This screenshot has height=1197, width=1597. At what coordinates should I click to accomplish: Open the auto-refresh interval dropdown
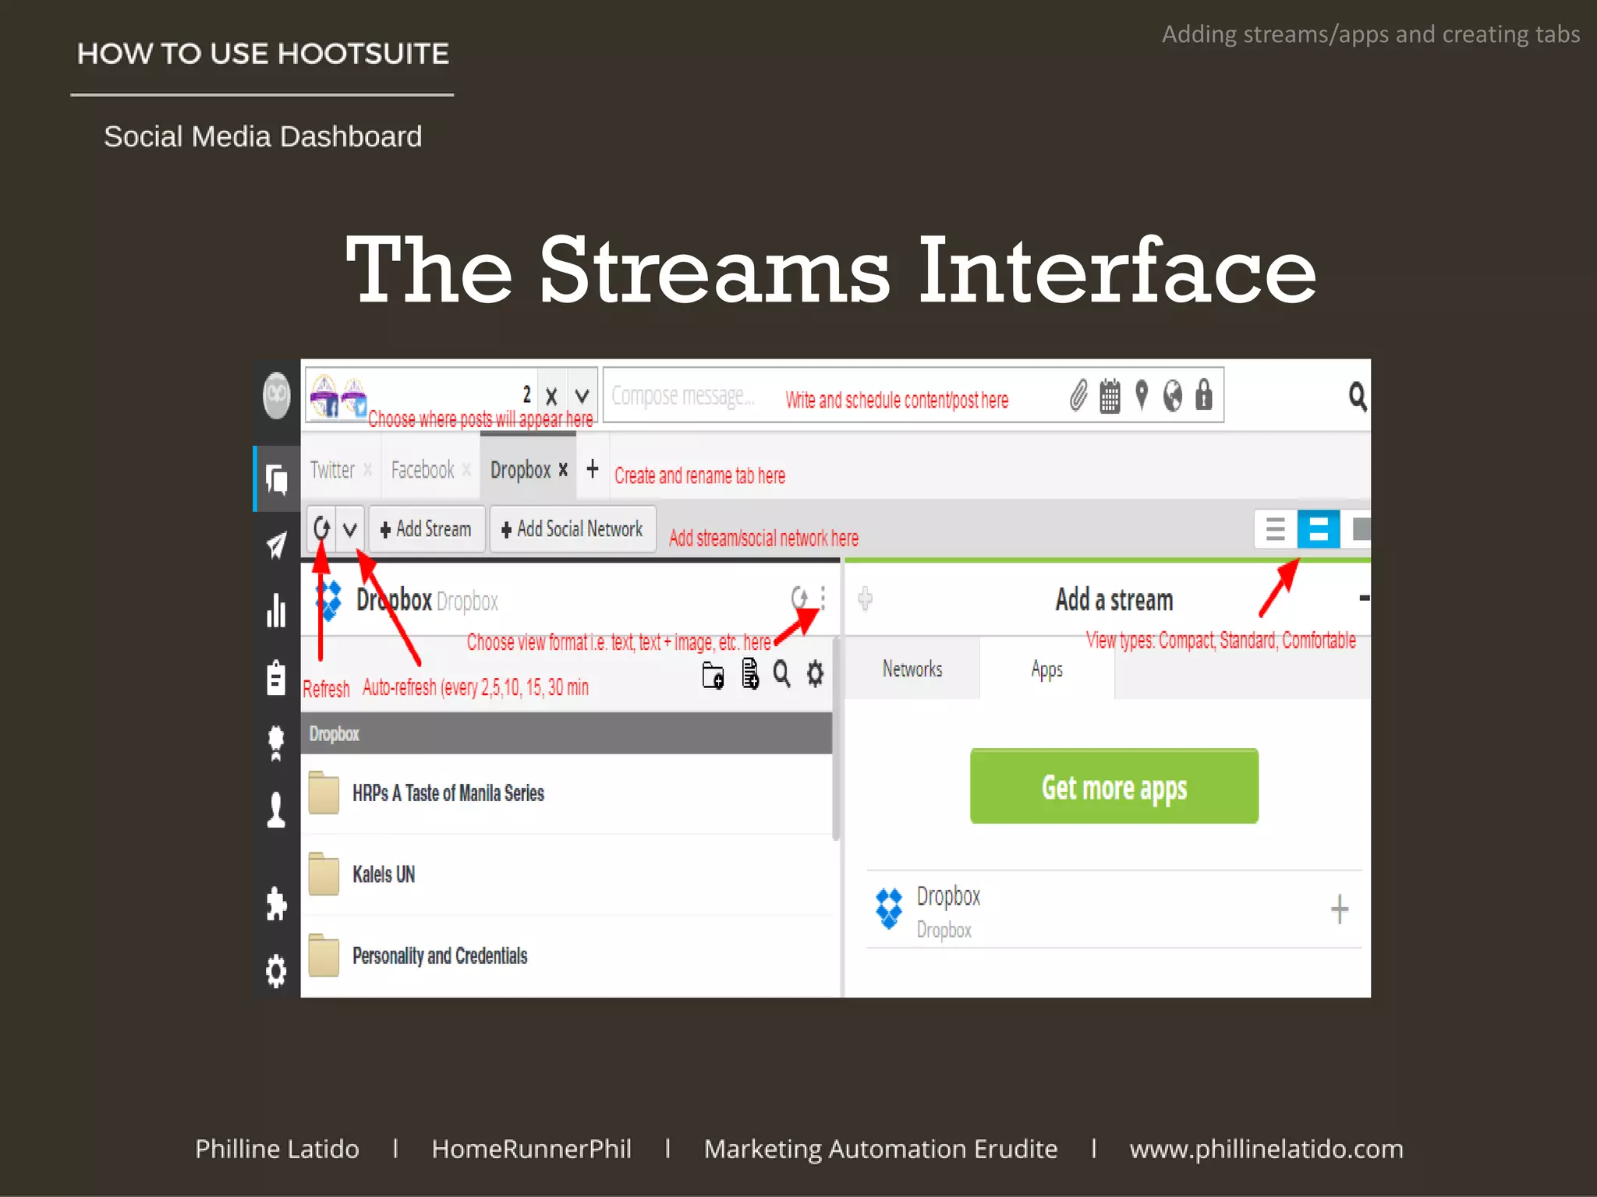(350, 530)
